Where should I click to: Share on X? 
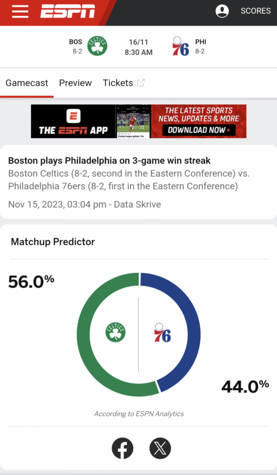160,448
